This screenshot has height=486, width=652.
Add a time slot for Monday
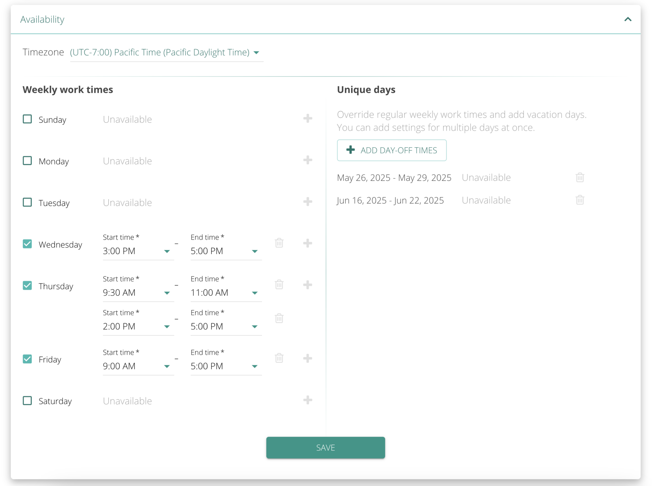click(x=308, y=160)
